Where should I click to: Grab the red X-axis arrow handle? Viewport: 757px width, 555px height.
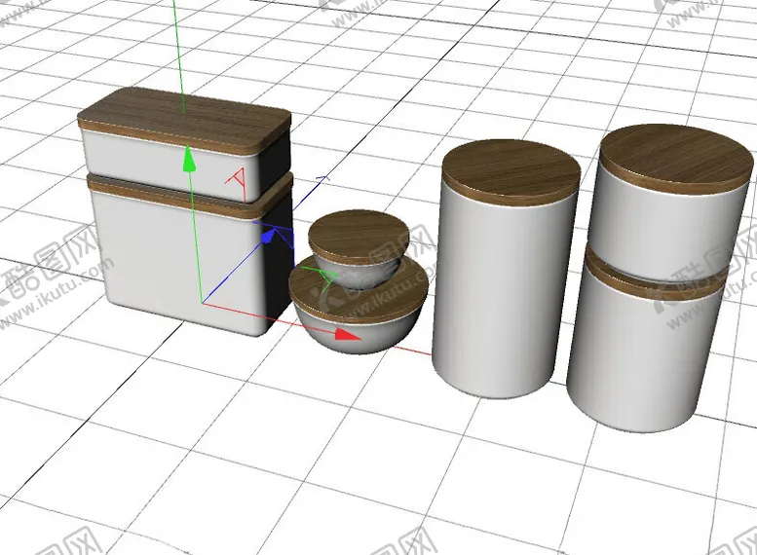tap(348, 334)
